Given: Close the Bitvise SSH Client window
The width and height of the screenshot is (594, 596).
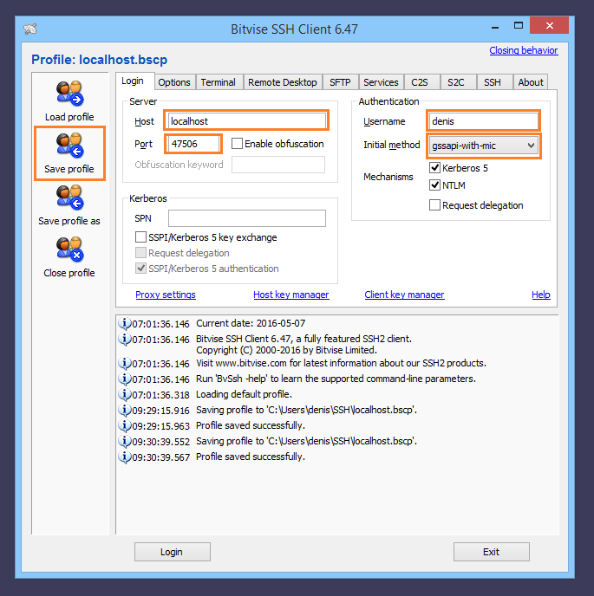Looking at the screenshot, I should coord(549,25).
